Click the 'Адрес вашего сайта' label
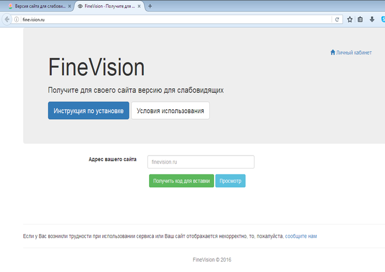Image resolution: width=385 pixels, height=272 pixels. (112, 159)
